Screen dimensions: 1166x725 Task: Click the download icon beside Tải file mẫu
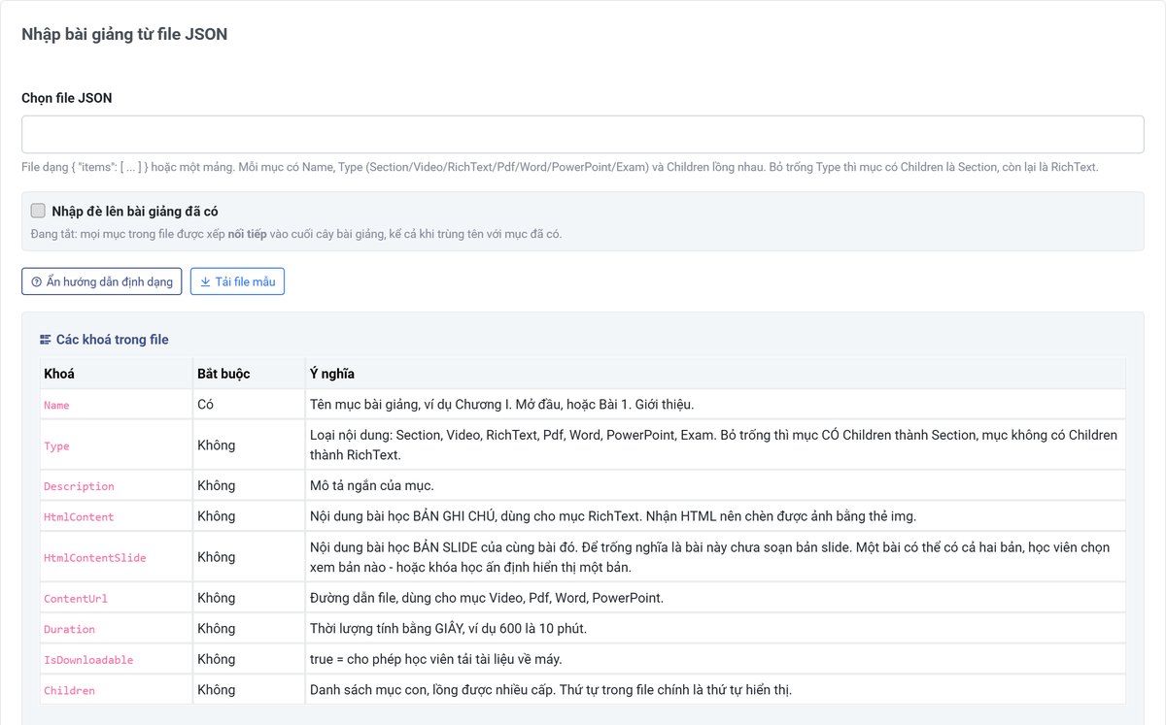tap(205, 282)
